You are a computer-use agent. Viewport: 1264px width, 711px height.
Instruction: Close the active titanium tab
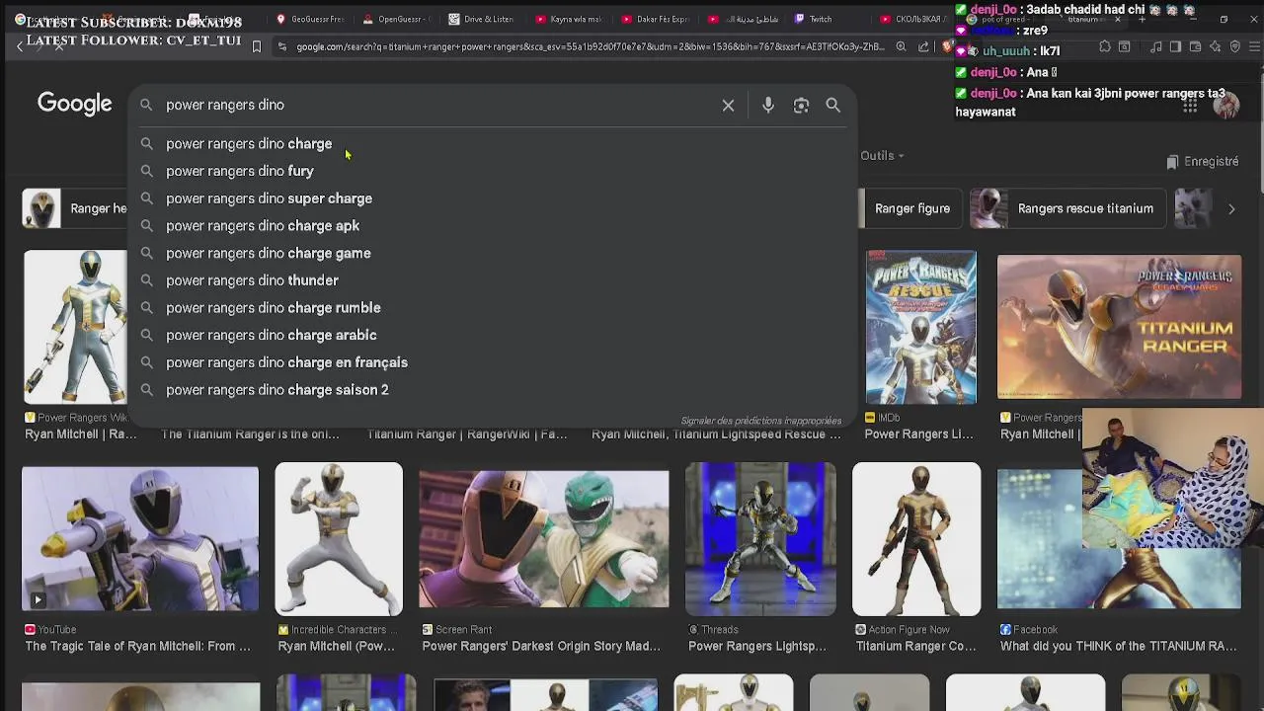coord(1118,19)
